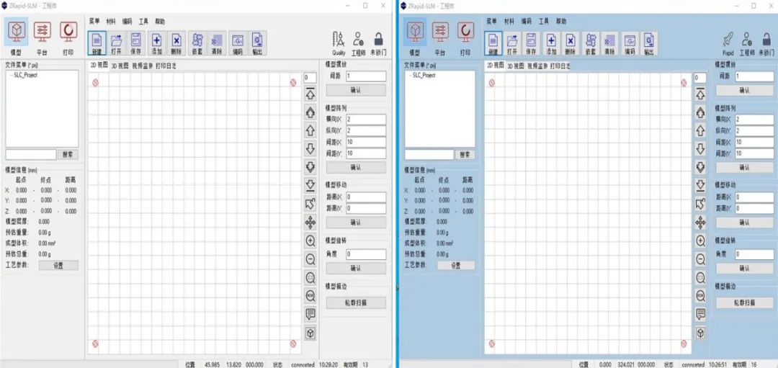Screen dimensions: 778x368
Task: Switch to 3D 视图 tab in left window
Action: click(x=120, y=65)
